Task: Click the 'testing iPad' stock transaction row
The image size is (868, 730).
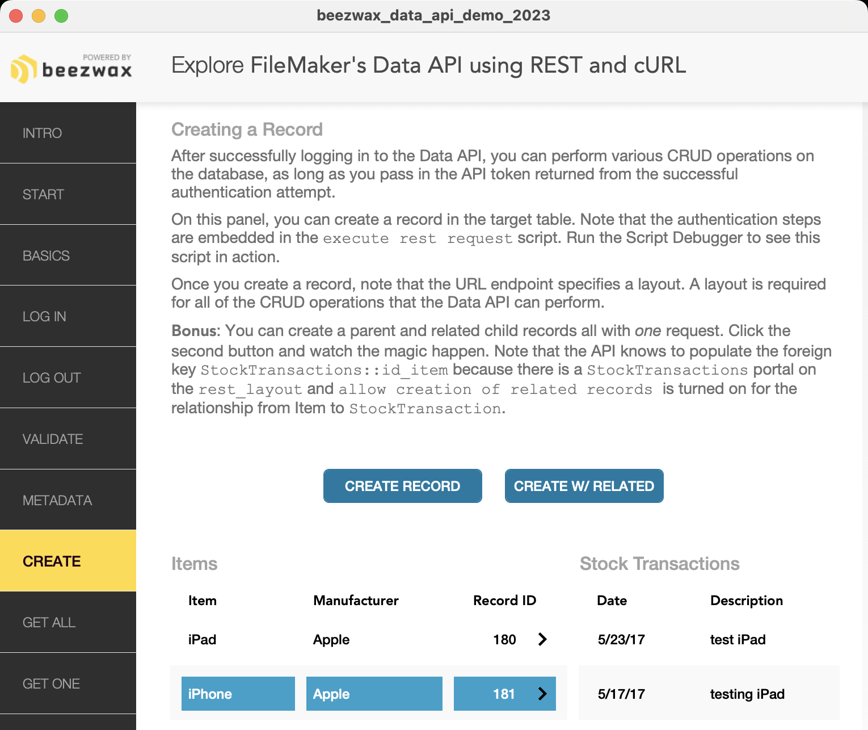Action: click(747, 694)
